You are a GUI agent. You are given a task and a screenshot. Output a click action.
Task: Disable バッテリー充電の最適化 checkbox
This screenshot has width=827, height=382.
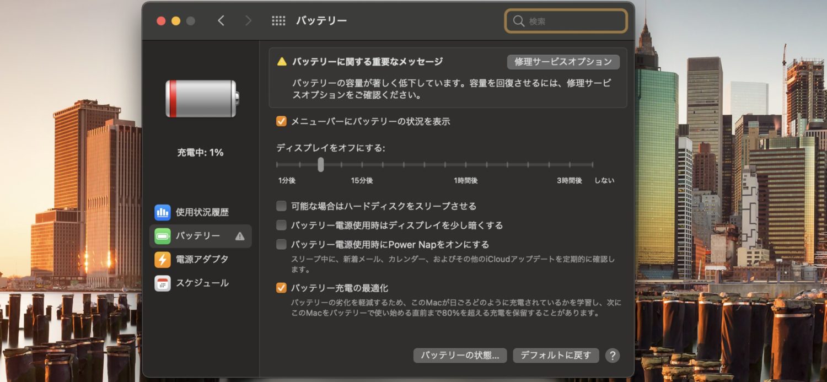point(281,288)
